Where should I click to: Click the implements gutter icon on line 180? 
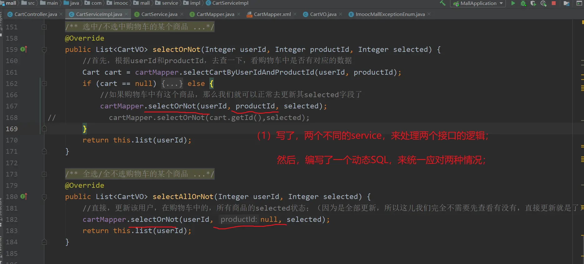24,197
